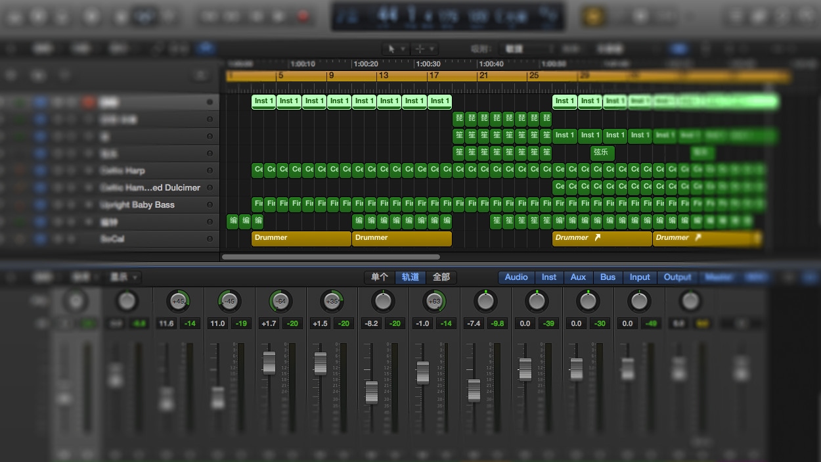
Task: Toggle the Audio channel filter button
Action: click(x=516, y=277)
